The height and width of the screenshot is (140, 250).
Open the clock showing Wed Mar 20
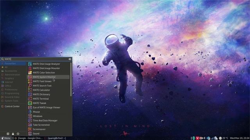coord(239,138)
